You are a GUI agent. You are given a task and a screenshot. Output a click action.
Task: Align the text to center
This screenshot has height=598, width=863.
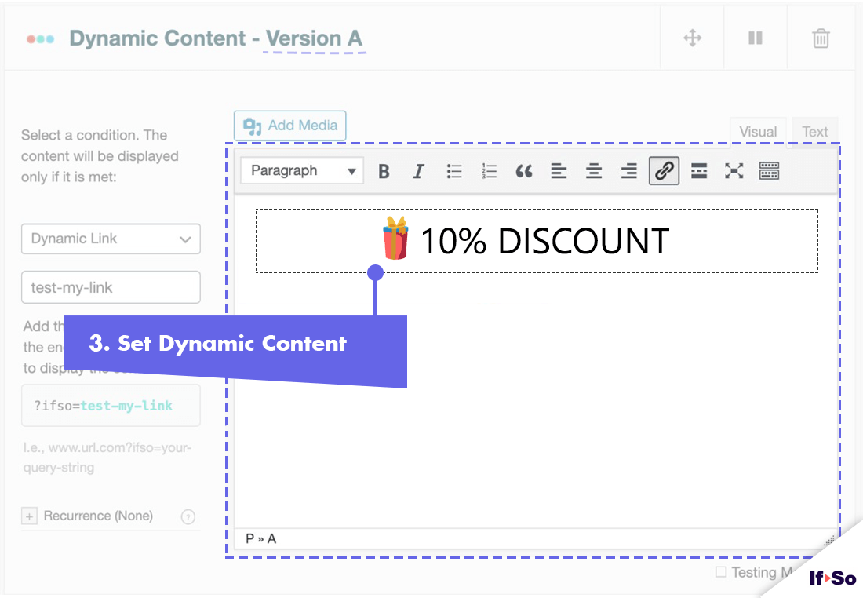click(x=593, y=170)
